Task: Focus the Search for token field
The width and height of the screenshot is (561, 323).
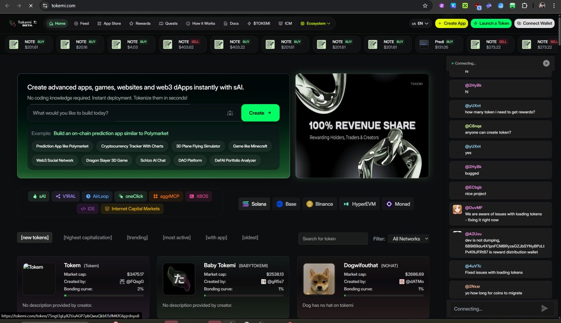Action: (x=333, y=239)
